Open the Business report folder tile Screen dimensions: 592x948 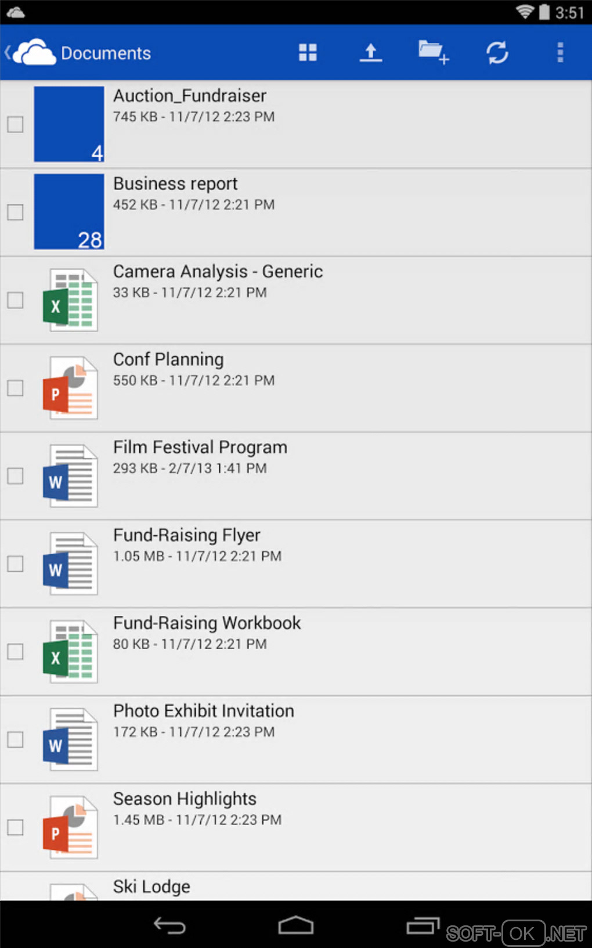pyautogui.click(x=69, y=212)
